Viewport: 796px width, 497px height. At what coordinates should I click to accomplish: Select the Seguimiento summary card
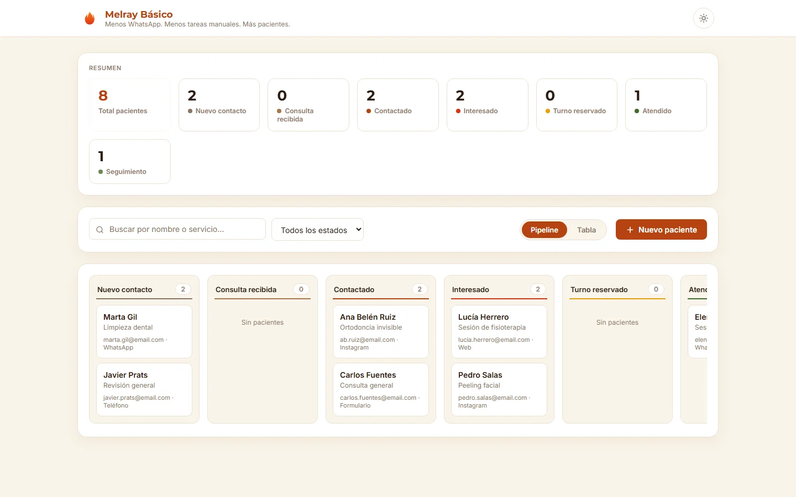click(130, 161)
